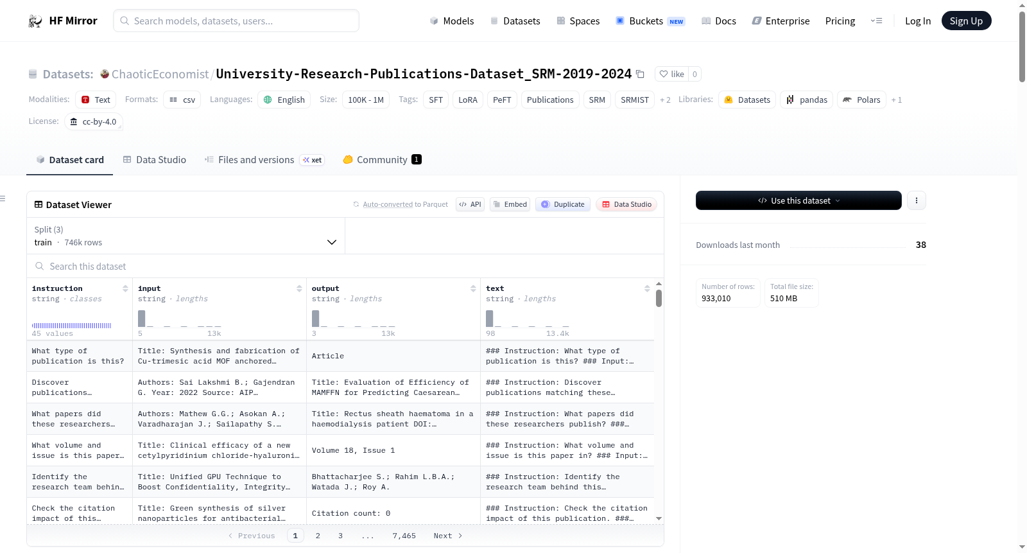
Task: Select the English language tag
Action: coord(284,100)
